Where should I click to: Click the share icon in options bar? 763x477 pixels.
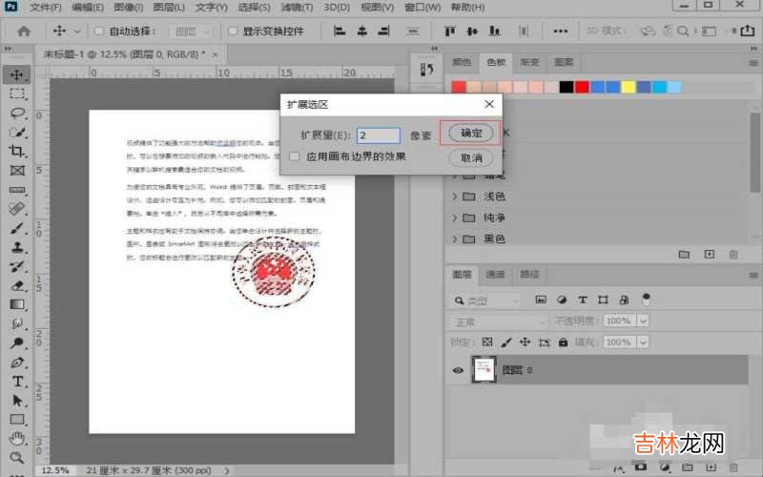pyautogui.click(x=748, y=31)
